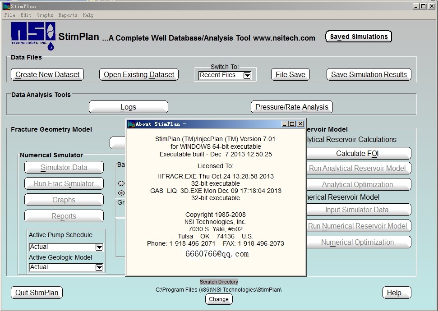Viewport: 438px width, 311px height.
Task: Click Run Analytical Reservoir Model
Action: 359,168
